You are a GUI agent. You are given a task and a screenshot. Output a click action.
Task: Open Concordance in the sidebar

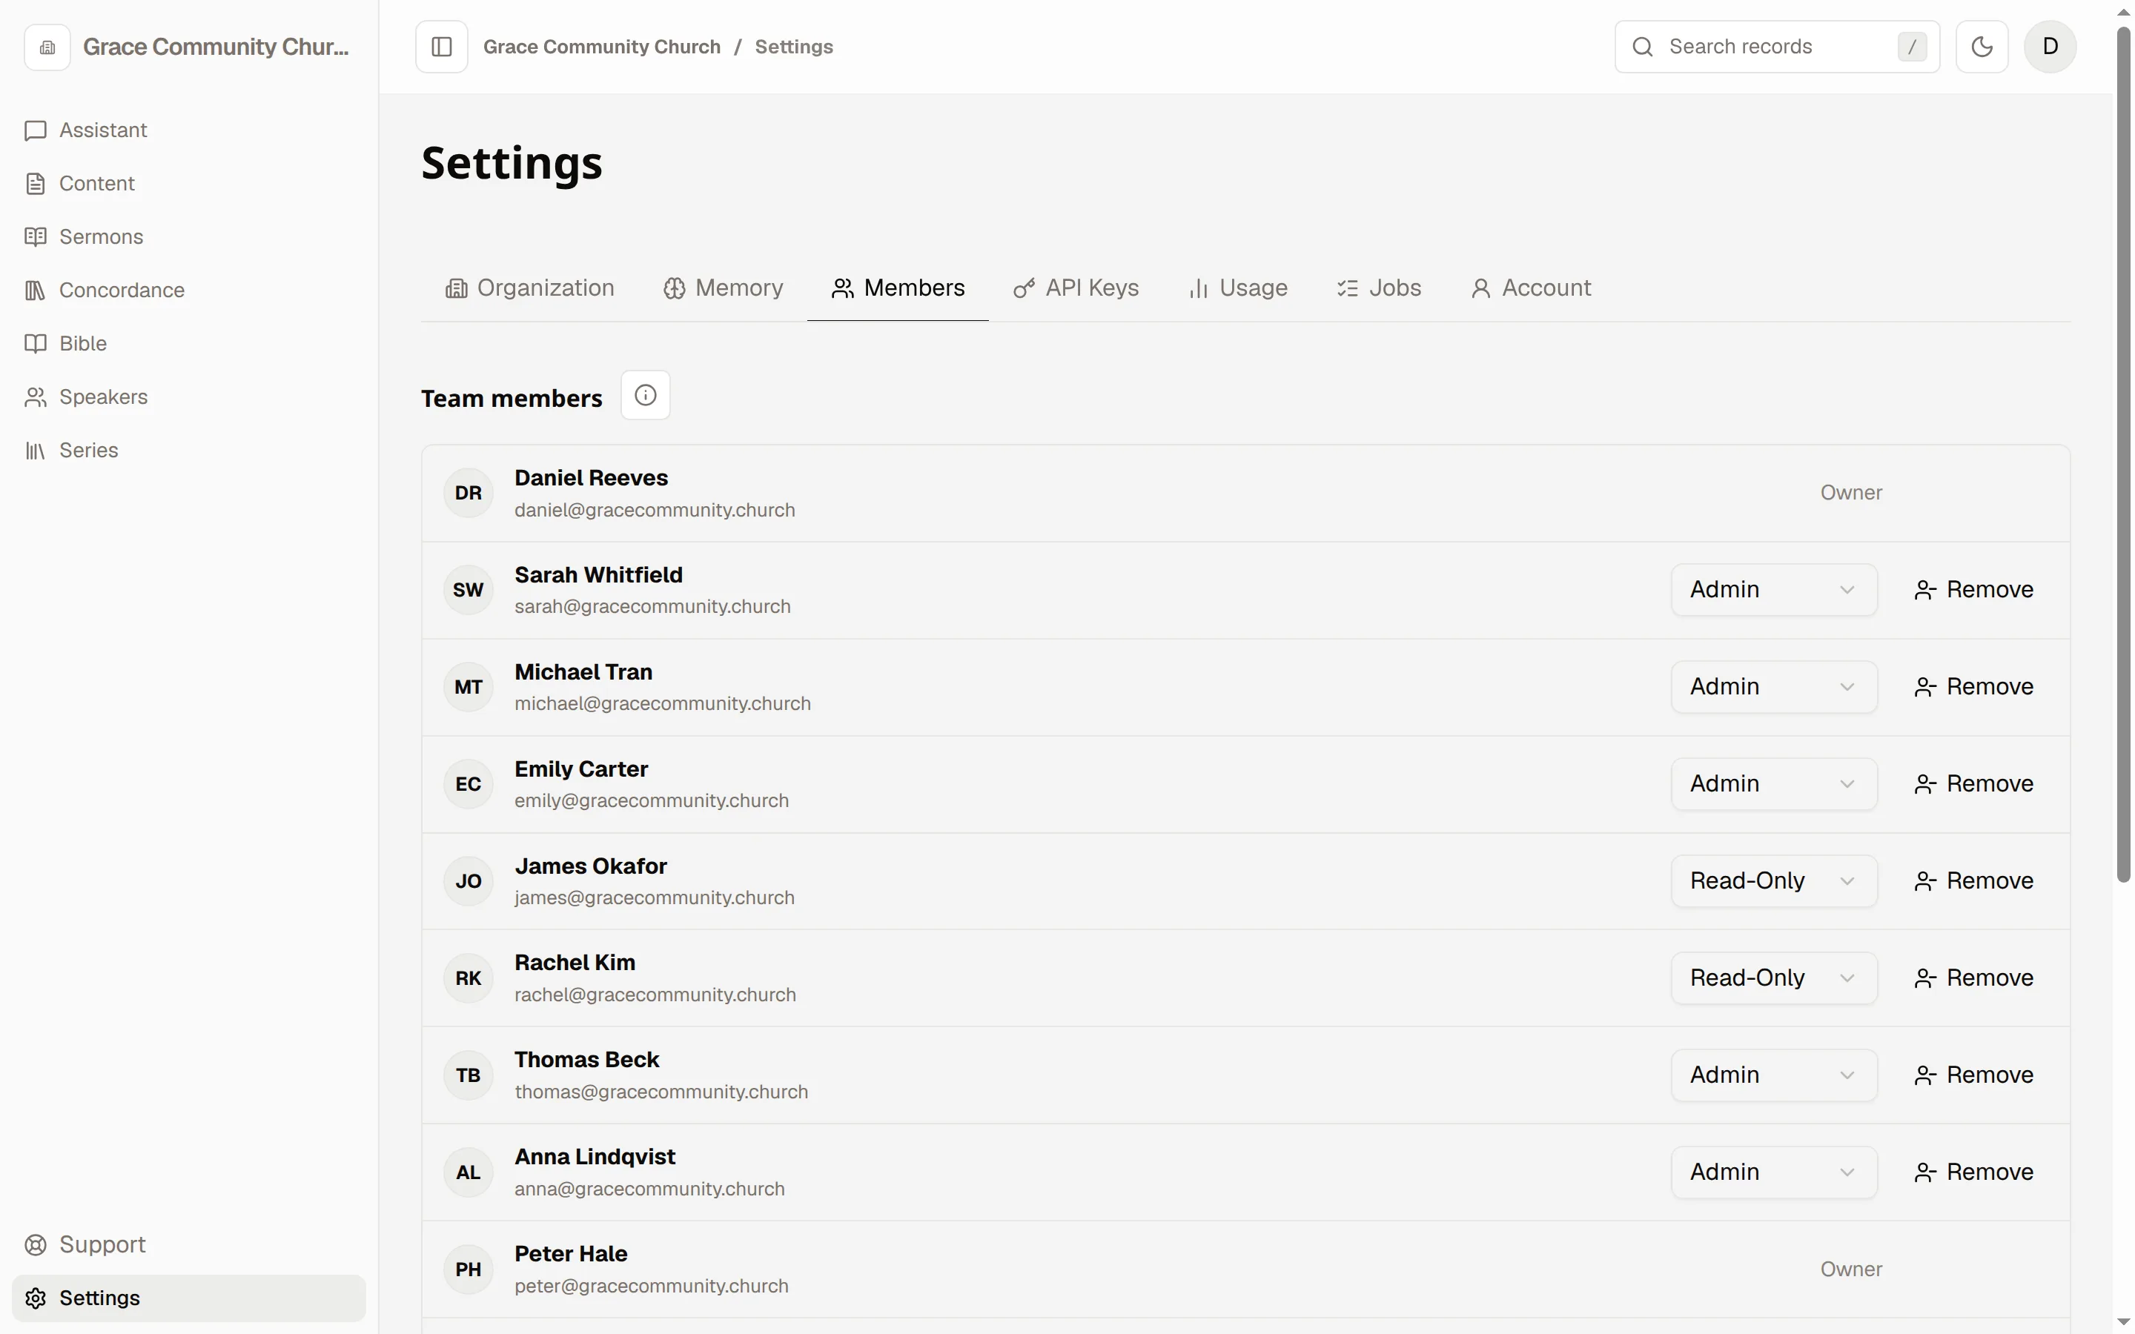[189, 291]
